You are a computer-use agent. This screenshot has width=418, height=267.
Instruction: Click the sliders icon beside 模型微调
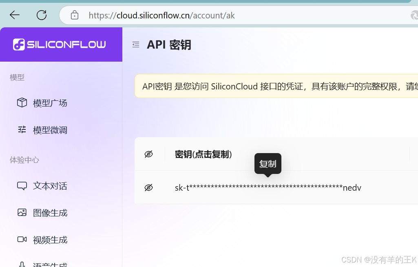22,130
